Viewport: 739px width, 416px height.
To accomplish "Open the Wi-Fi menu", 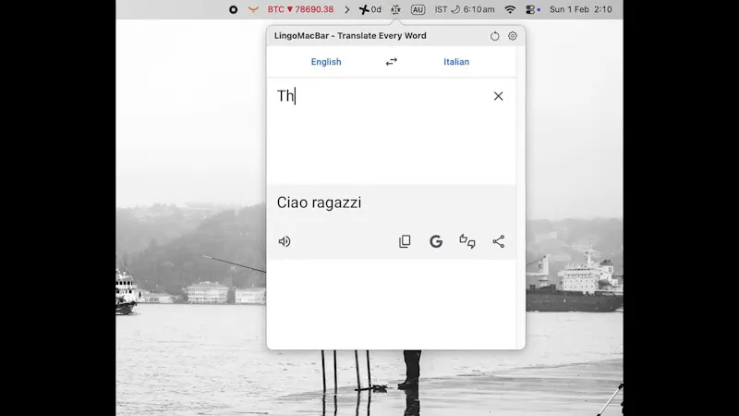I will (x=510, y=9).
